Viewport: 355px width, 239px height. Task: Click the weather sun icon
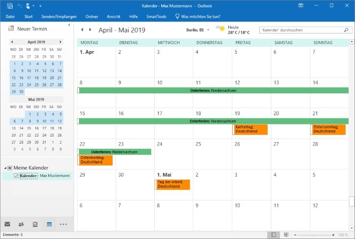[x=221, y=28]
